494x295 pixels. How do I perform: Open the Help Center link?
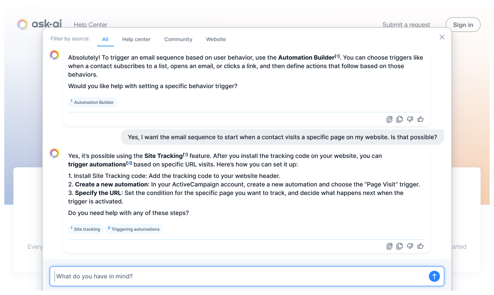(90, 25)
